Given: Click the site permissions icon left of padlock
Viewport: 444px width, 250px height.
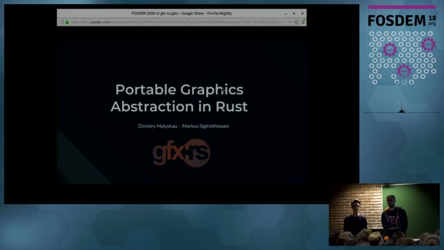Looking at the screenshot, I should click(x=62, y=22).
